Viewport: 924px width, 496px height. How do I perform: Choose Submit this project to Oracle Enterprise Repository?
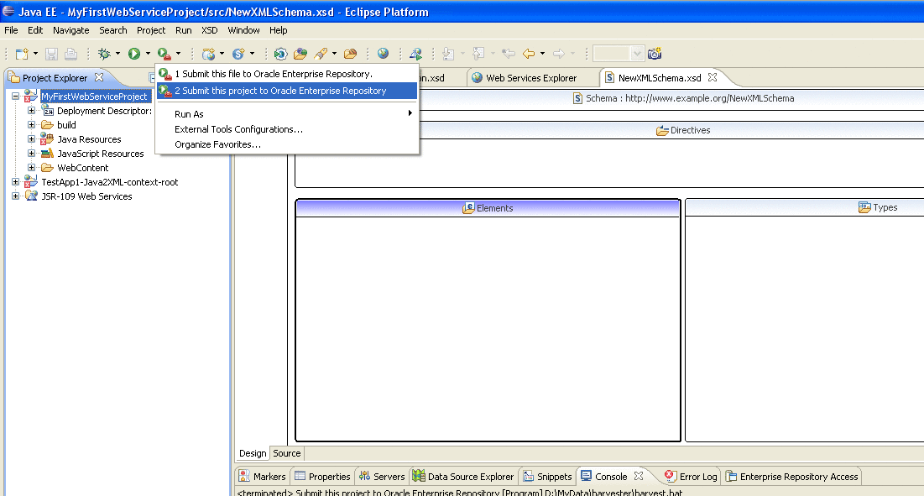click(288, 91)
